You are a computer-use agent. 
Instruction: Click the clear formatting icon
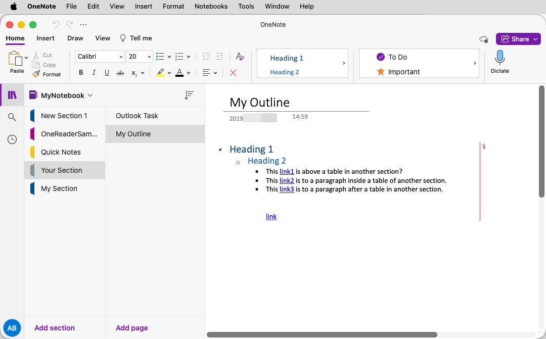[x=240, y=57]
